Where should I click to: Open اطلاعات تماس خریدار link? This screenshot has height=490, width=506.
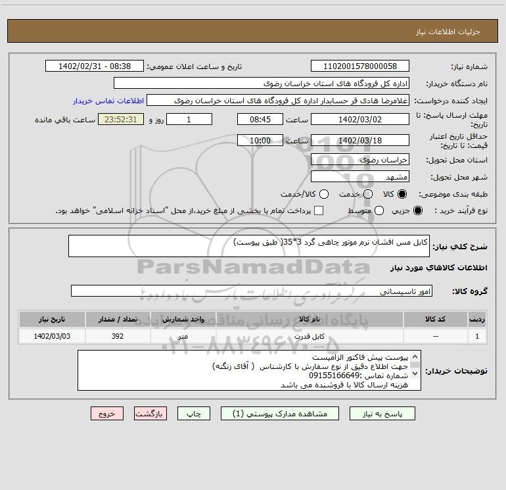tap(108, 101)
